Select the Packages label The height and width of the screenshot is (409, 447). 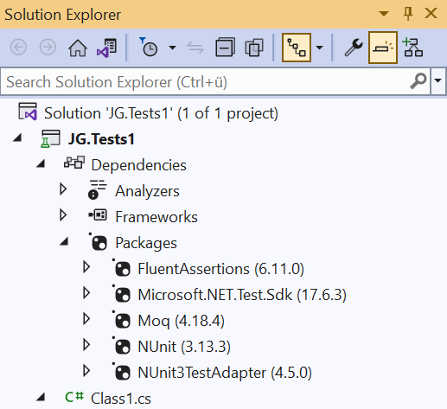pos(146,243)
